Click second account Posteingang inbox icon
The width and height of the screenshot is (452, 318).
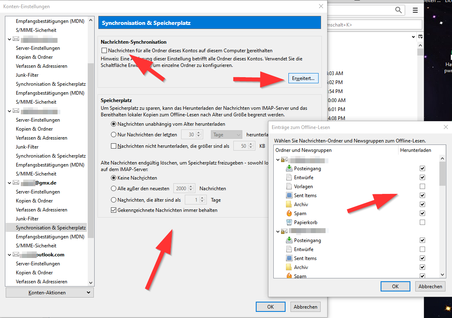click(289, 240)
